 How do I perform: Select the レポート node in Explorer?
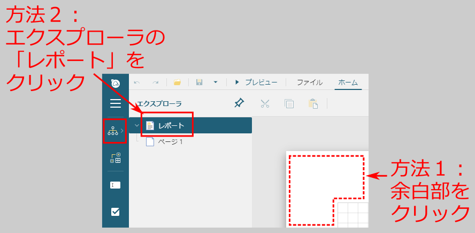pos(190,125)
